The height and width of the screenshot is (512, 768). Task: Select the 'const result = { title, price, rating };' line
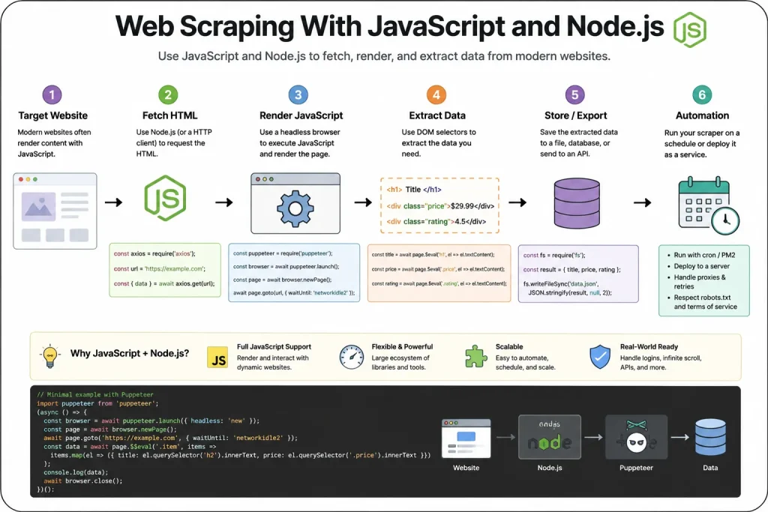[x=571, y=269]
